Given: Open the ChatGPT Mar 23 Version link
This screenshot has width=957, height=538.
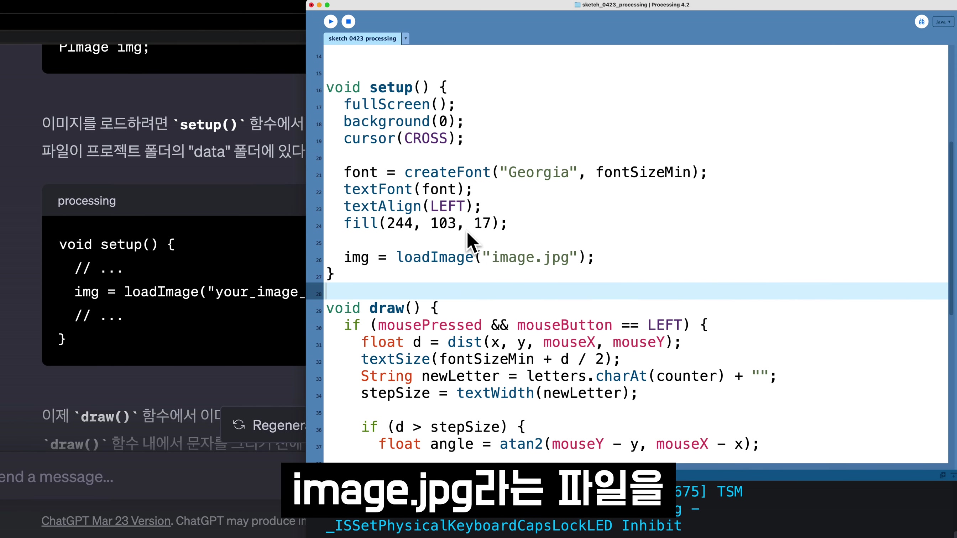Looking at the screenshot, I should pyautogui.click(x=106, y=521).
